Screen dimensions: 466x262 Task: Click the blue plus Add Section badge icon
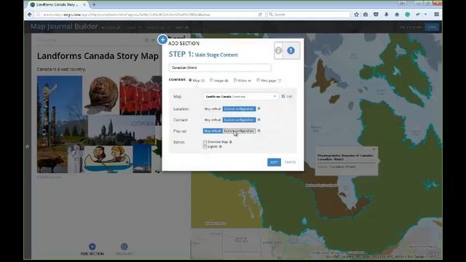[x=162, y=39]
